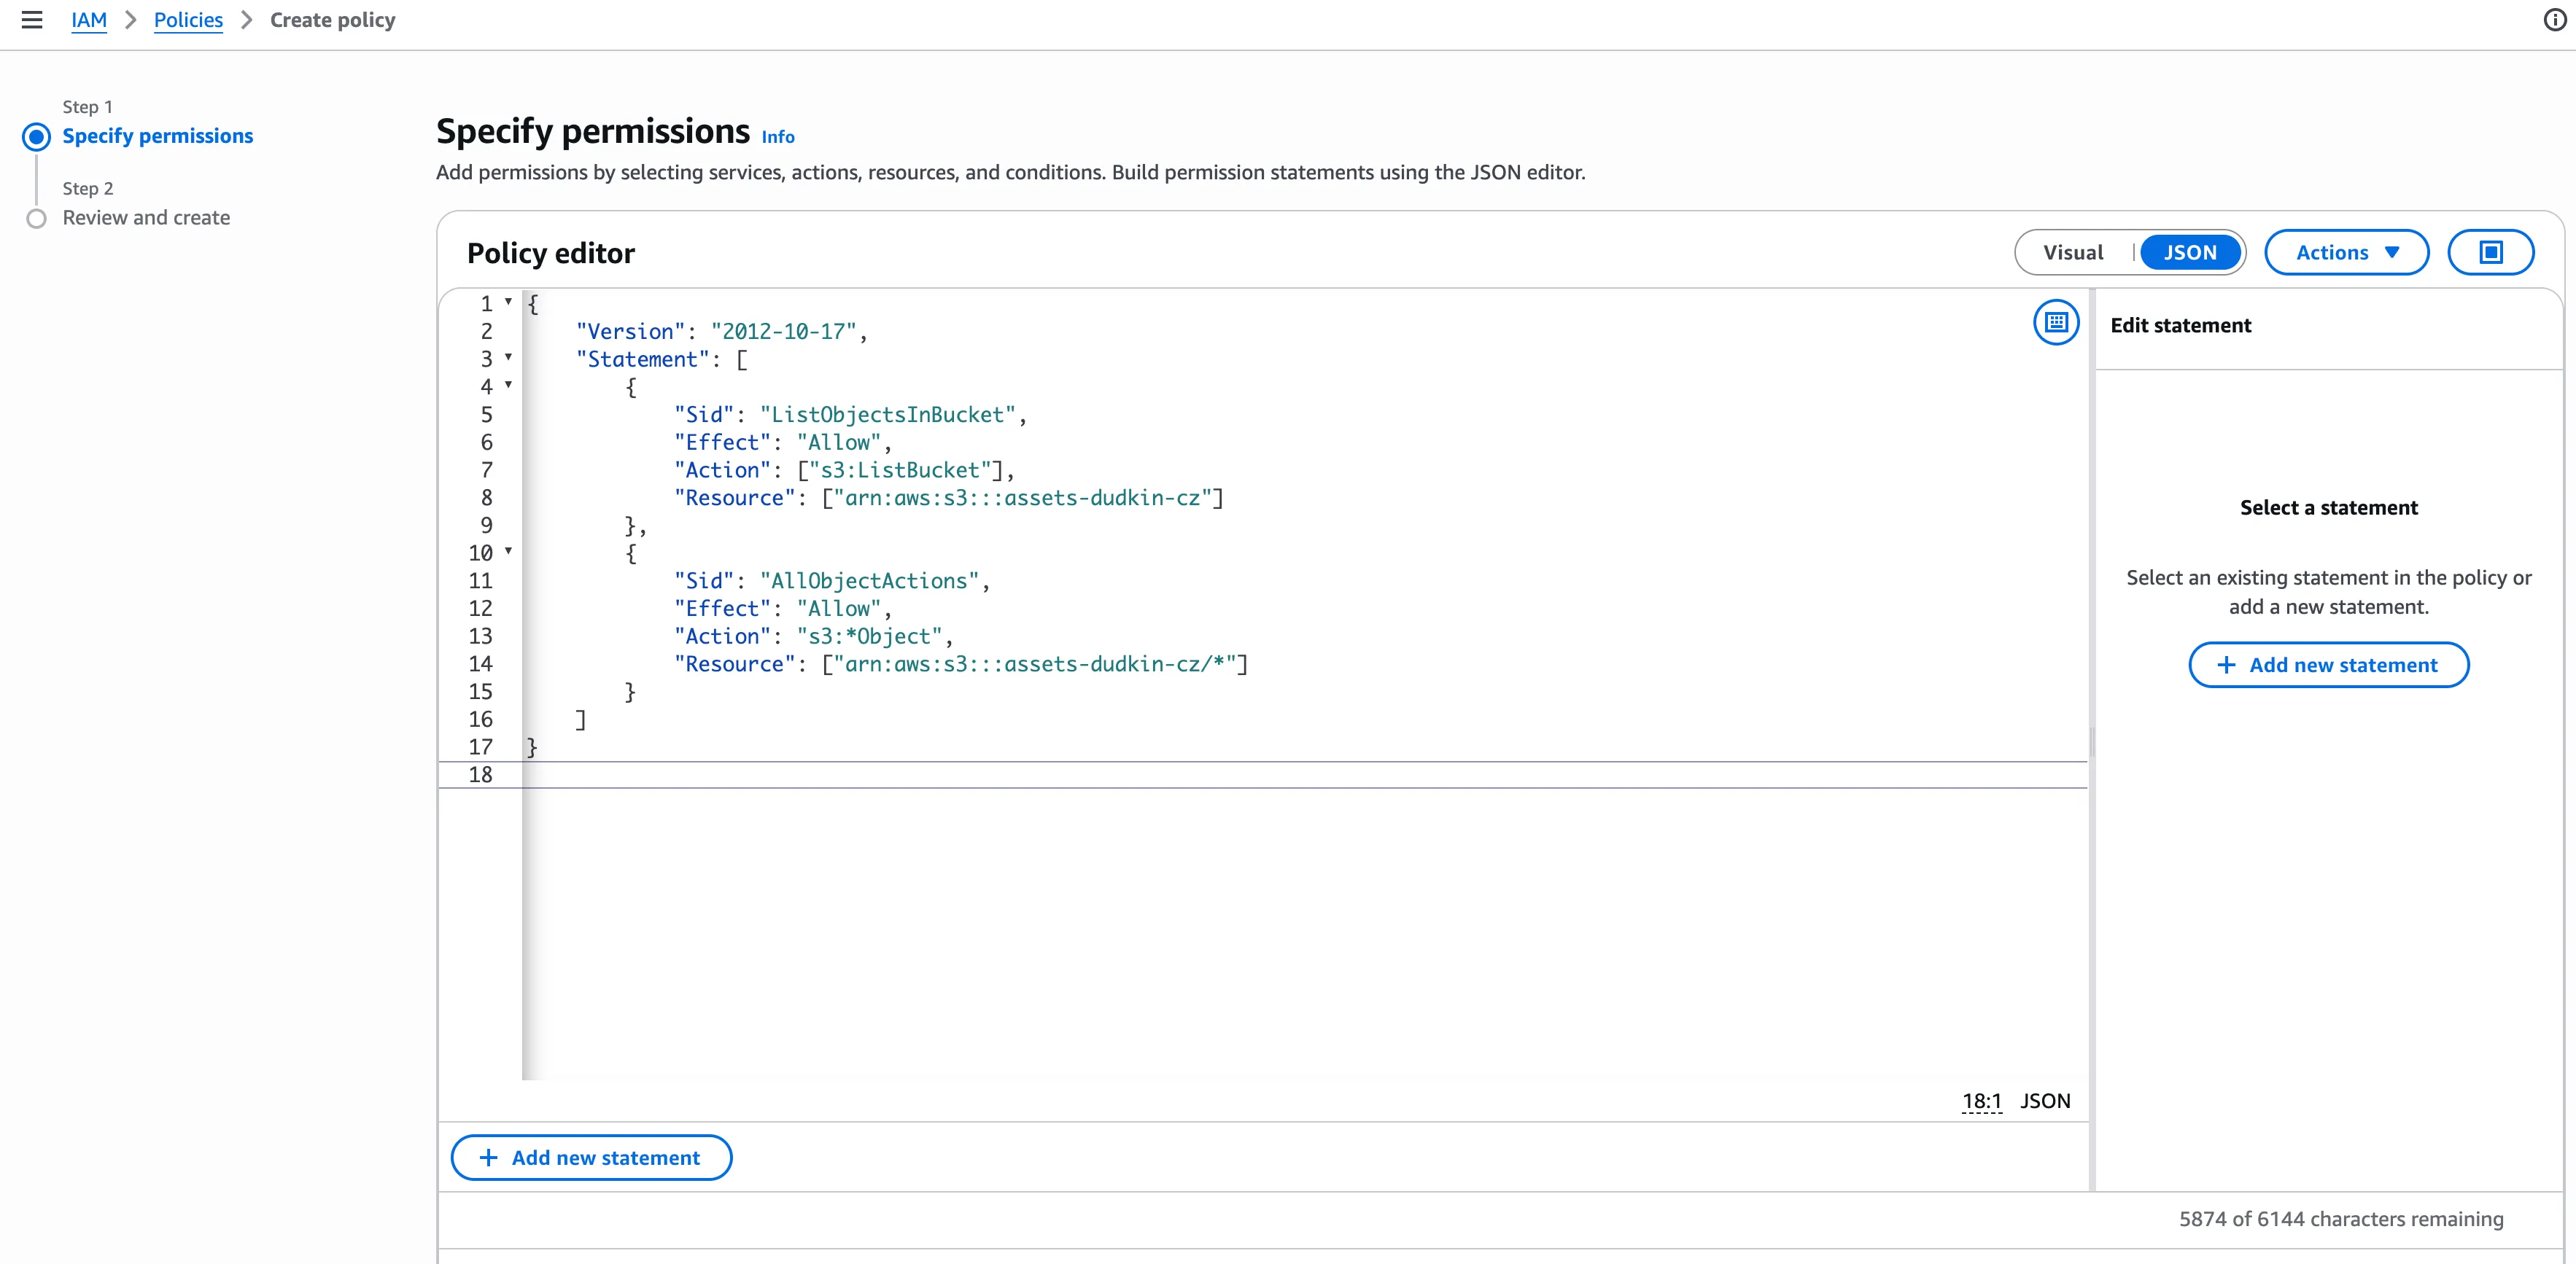Collapse the fold arrow on line 1
The width and height of the screenshot is (2576, 1264).
[x=508, y=302]
